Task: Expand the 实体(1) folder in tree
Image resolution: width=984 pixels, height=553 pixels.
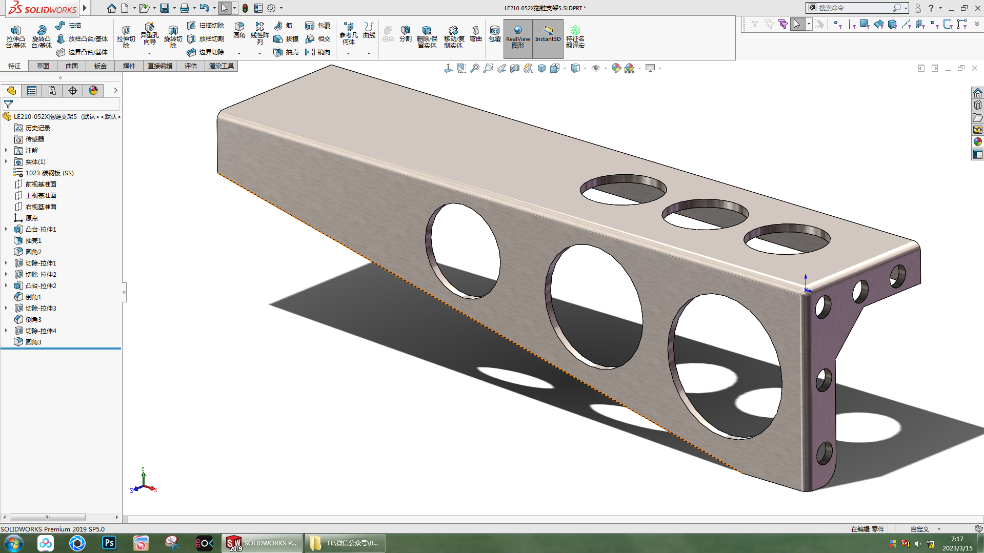Action: [x=6, y=161]
